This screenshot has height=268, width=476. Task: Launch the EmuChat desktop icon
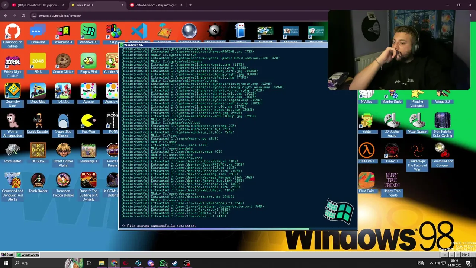(x=38, y=34)
